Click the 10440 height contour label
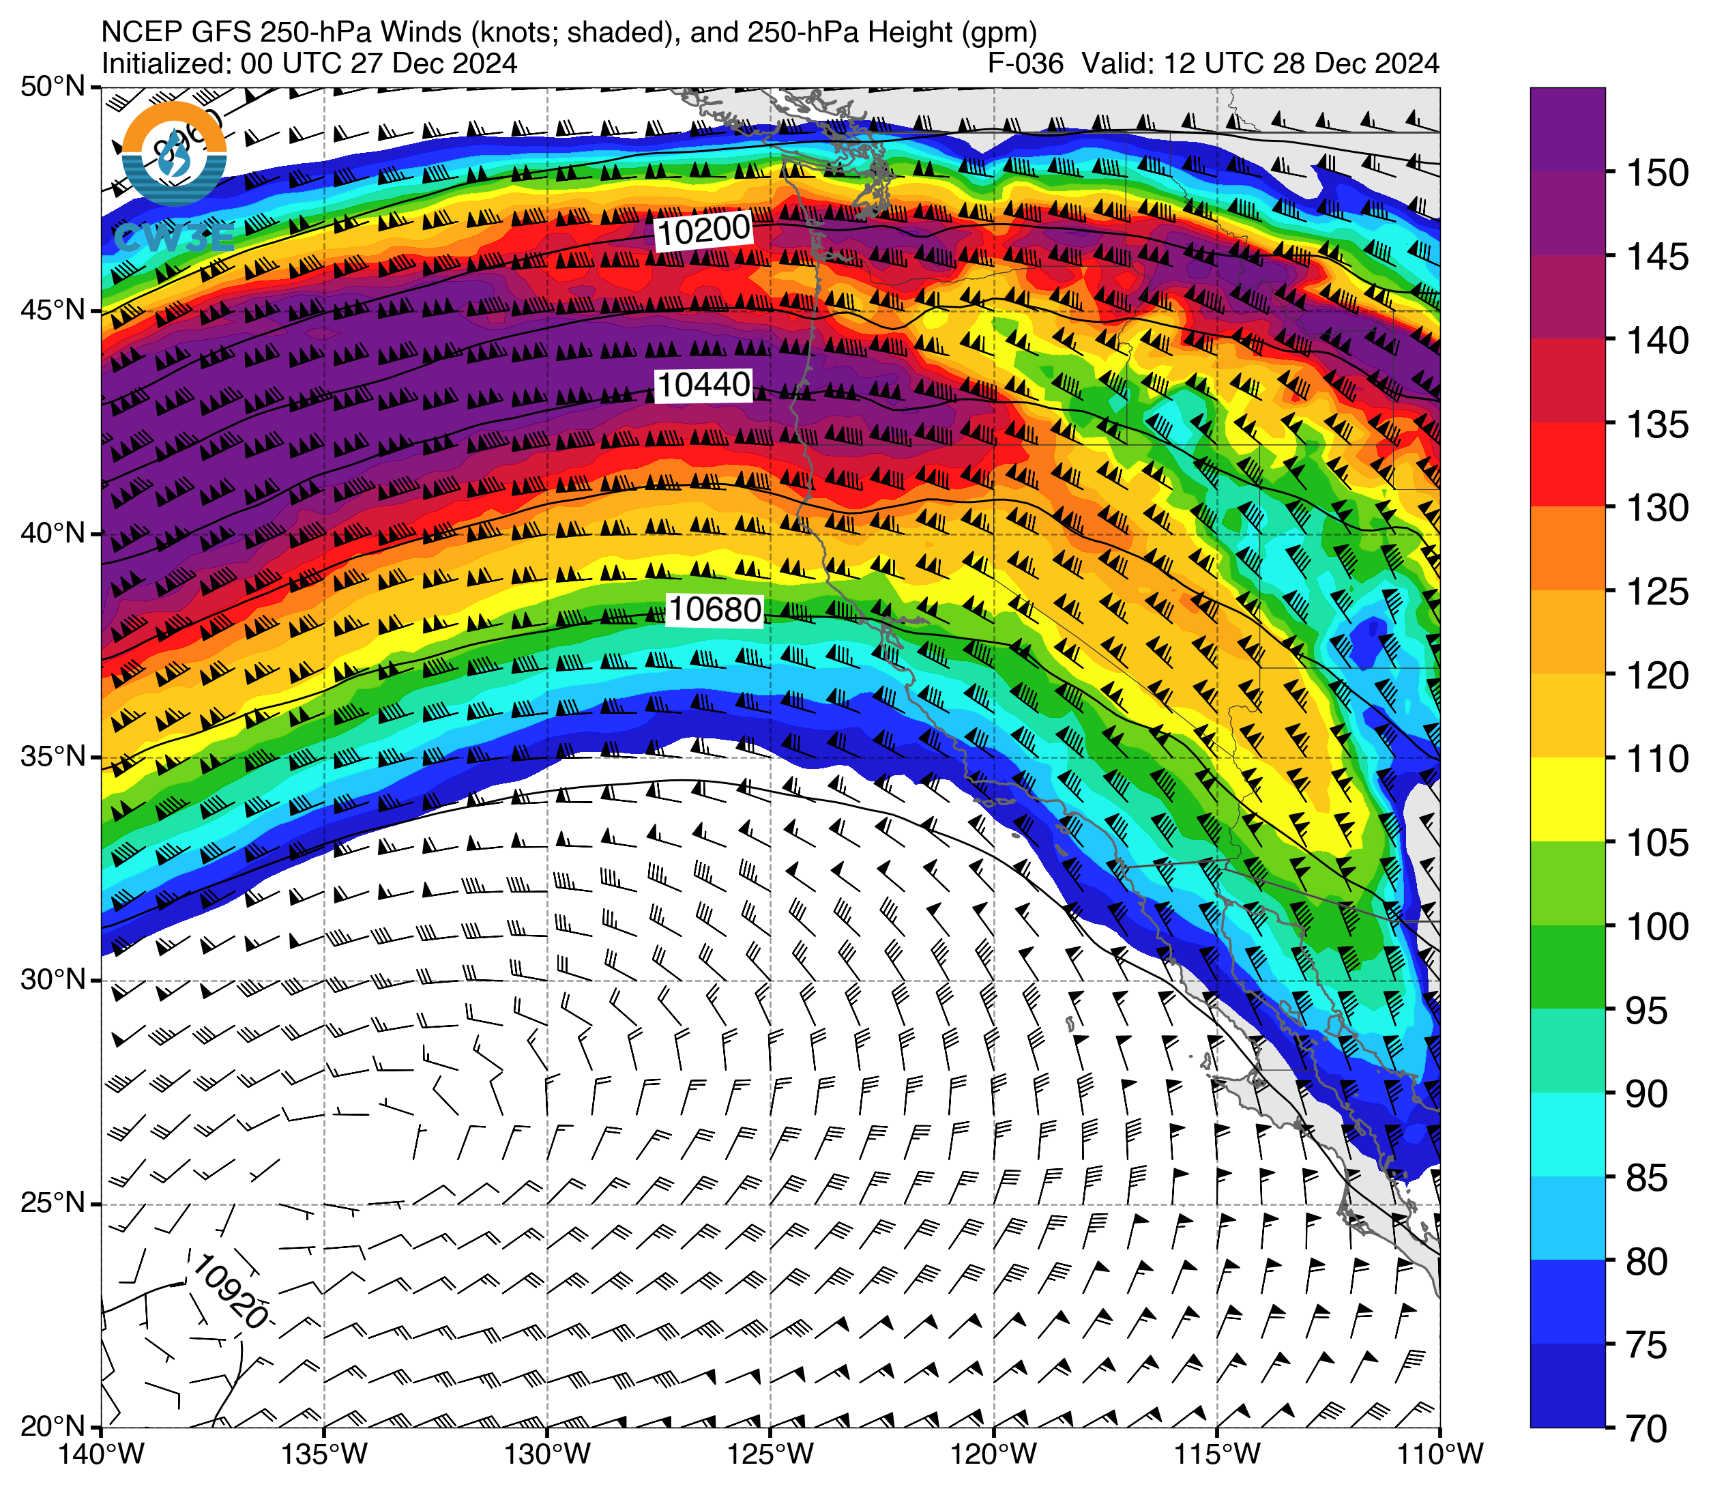The image size is (1711, 1504). click(x=703, y=385)
